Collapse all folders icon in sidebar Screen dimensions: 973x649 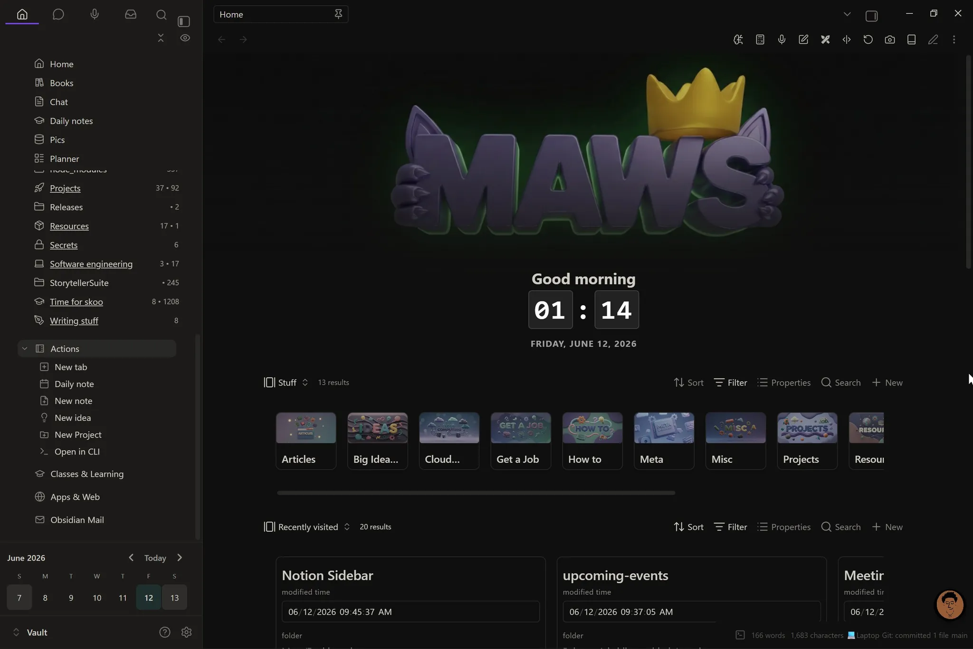pyautogui.click(x=161, y=38)
